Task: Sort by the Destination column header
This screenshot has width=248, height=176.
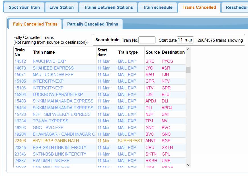Action: [173, 52]
